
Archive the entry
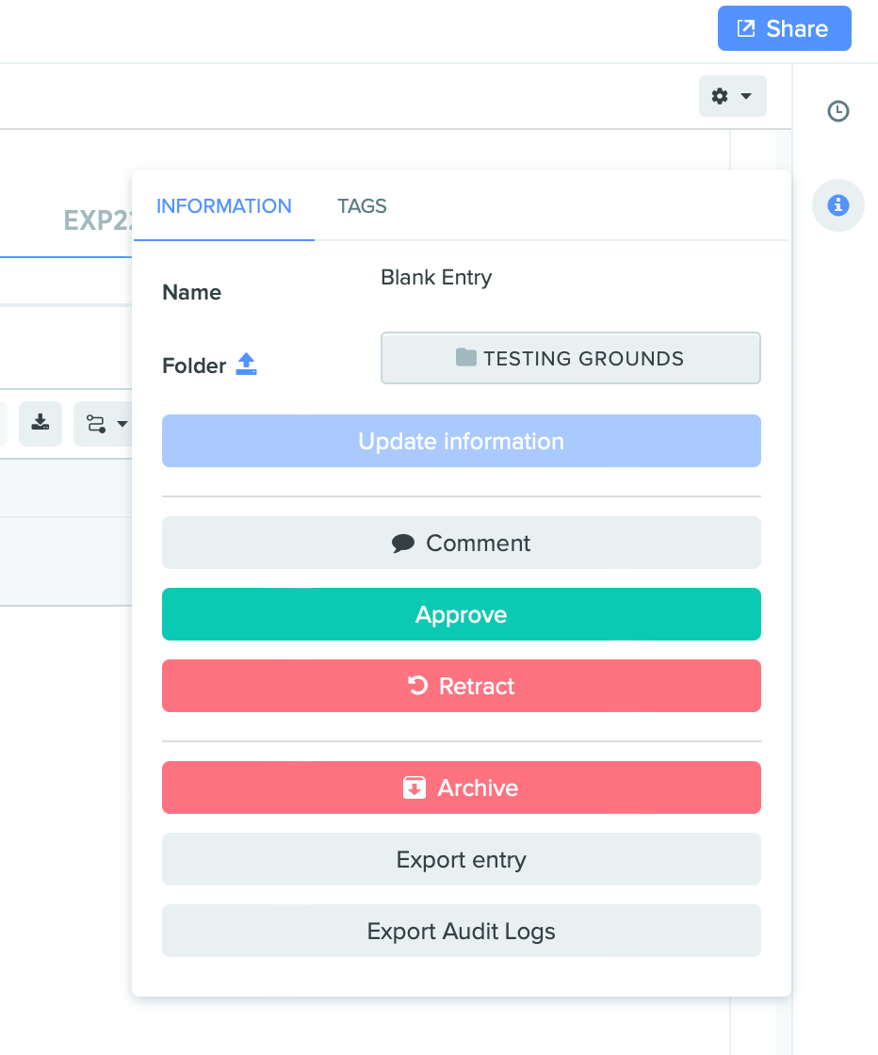pos(461,787)
